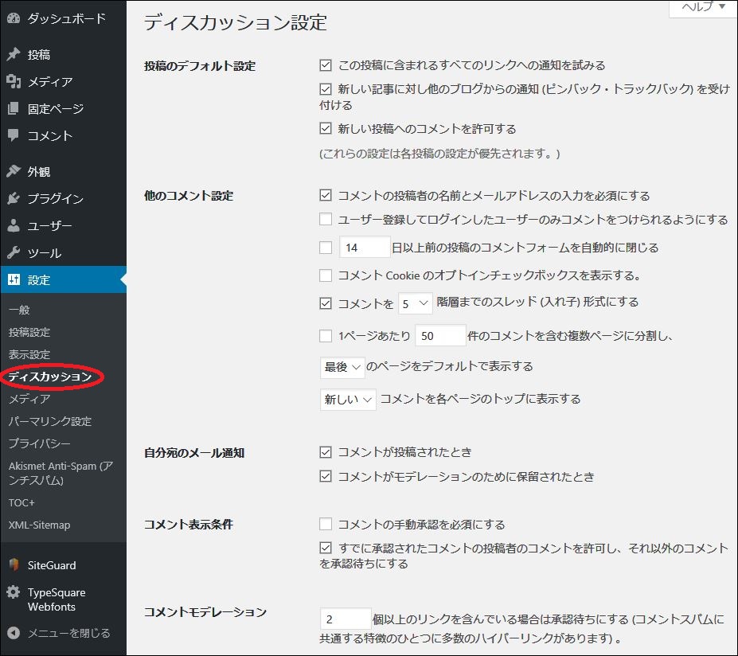This screenshot has width=738, height=656.
Task: Click the メニューを閉じる collapse arrow icon
Action: [x=14, y=633]
